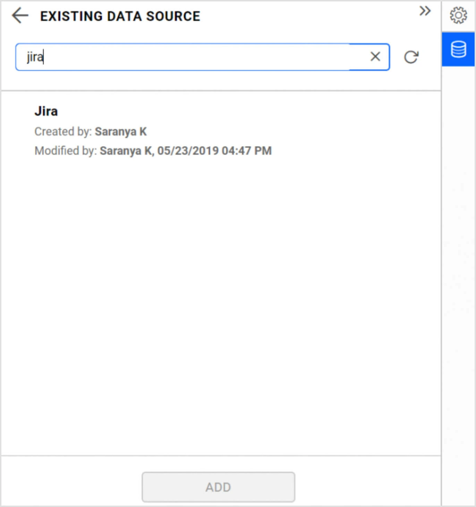476x507 pixels.
Task: Go back using the left arrow icon
Action: (x=20, y=16)
